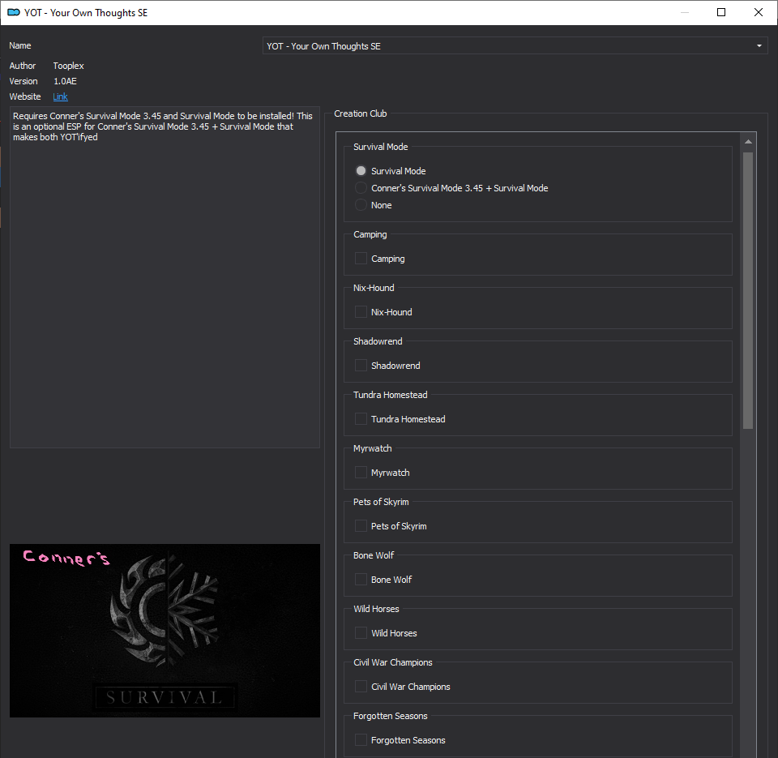Close the YOT installer window
The width and height of the screenshot is (778, 758).
click(x=759, y=12)
